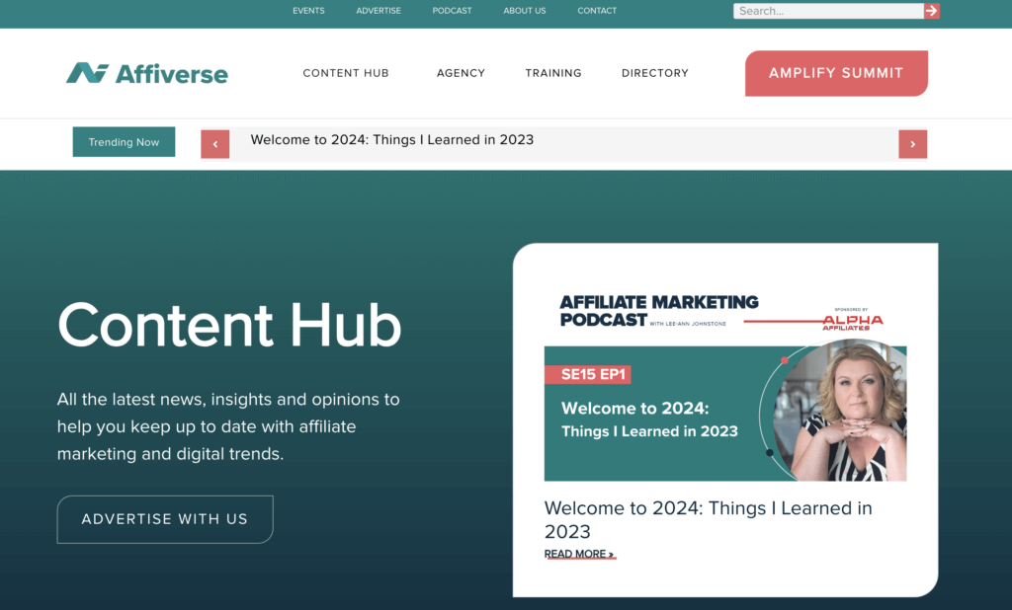
Task: Click the ADVERTISE WITH US button
Action: click(164, 519)
